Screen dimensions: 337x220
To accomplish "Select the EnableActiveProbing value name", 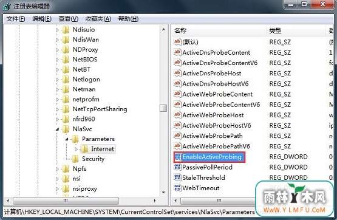I will pos(212,157).
